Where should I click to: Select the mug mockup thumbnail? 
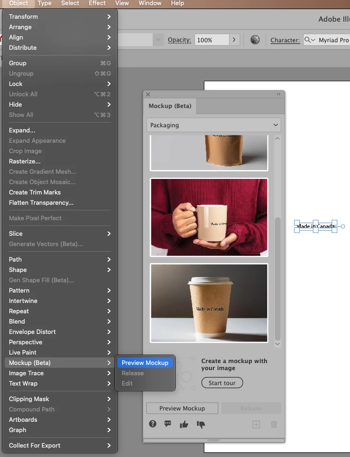tap(209, 217)
